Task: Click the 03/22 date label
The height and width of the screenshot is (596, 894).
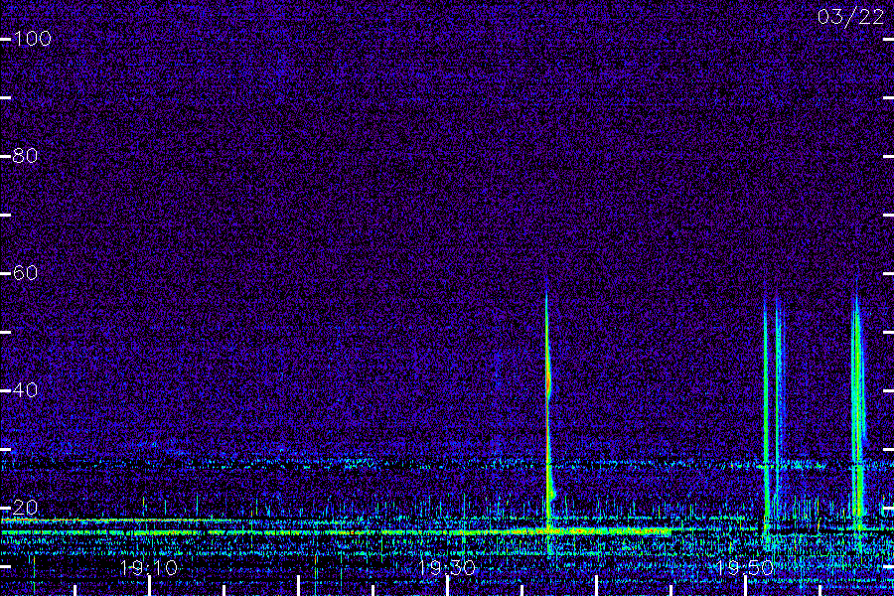Action: [850, 17]
